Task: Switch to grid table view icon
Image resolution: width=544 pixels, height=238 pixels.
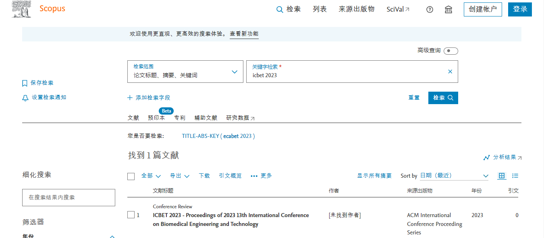Action: (502, 176)
